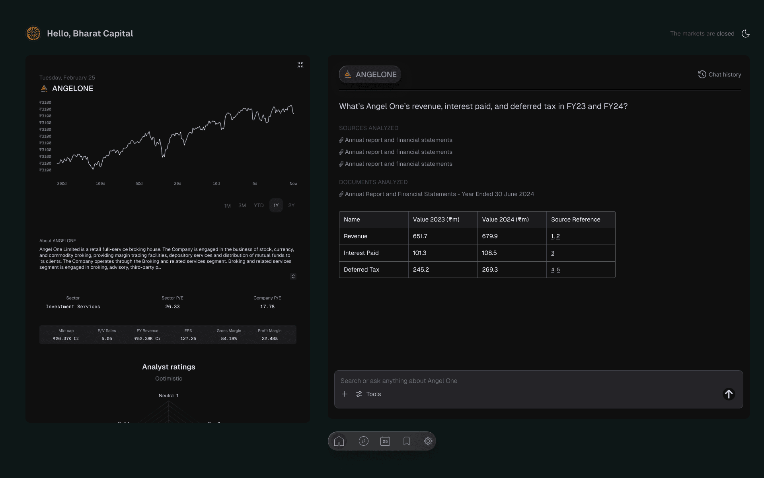Image resolution: width=764 pixels, height=478 pixels.
Task: Toggle dark mode moon icon
Action: pos(746,34)
